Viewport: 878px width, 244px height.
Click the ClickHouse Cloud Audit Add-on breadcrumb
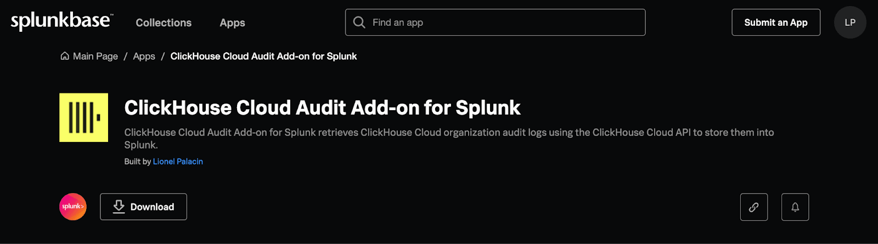coord(263,56)
